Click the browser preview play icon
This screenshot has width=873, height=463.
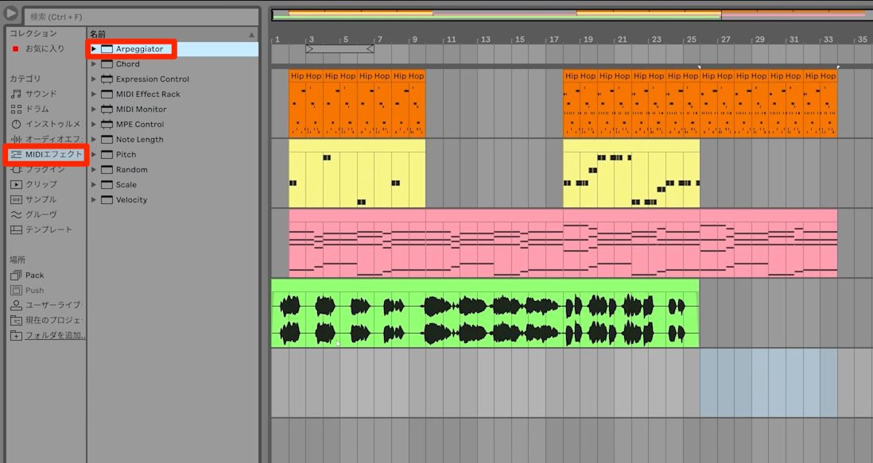click(x=11, y=14)
